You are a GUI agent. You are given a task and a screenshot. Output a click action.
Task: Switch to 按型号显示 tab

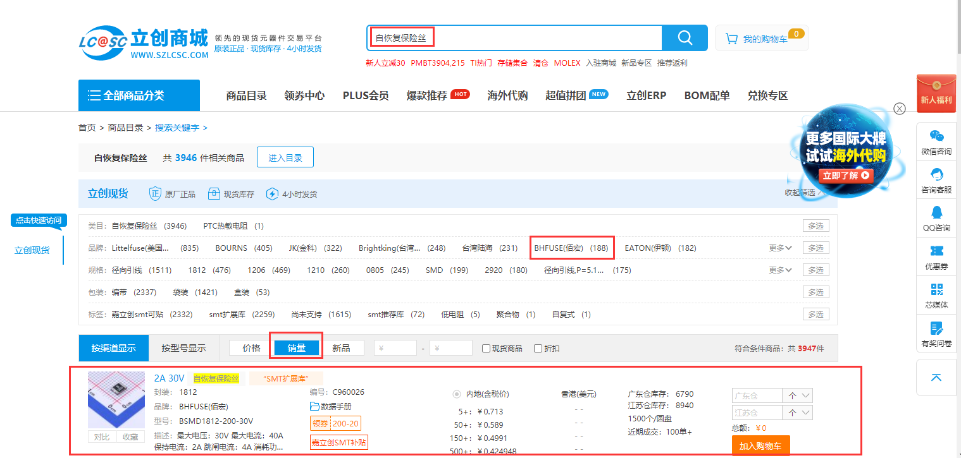tap(183, 348)
